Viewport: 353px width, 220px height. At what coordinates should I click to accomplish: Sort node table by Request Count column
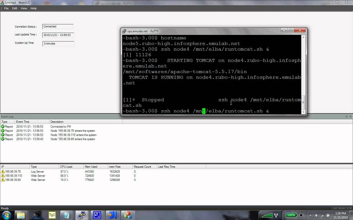pos(145,167)
